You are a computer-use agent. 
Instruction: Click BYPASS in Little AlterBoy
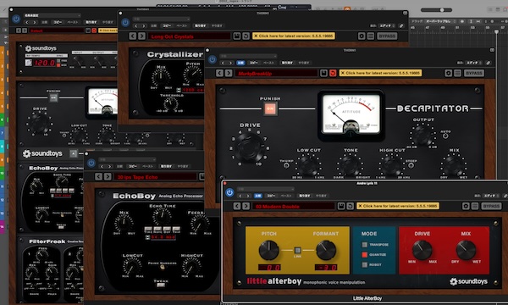[x=491, y=206]
